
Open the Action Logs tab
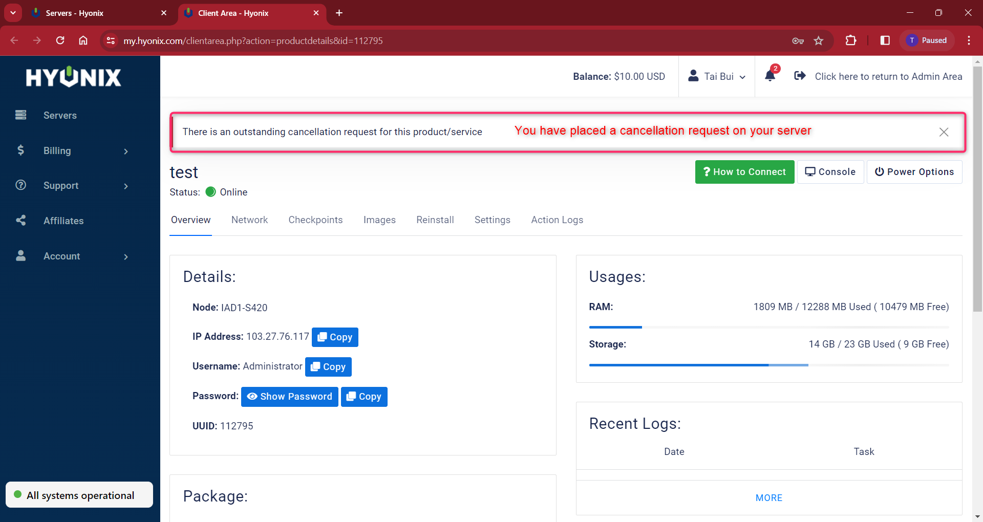(557, 220)
